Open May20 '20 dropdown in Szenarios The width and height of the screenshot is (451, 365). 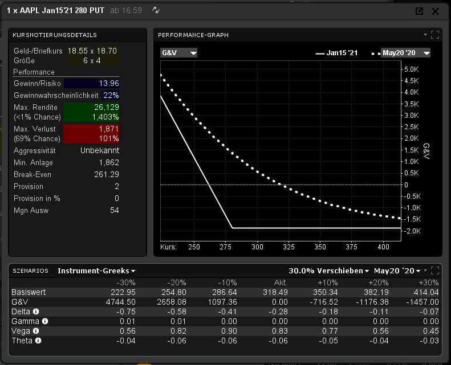coord(400,271)
